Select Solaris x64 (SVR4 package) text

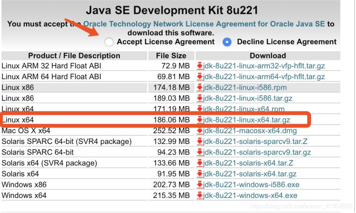click(x=49, y=163)
